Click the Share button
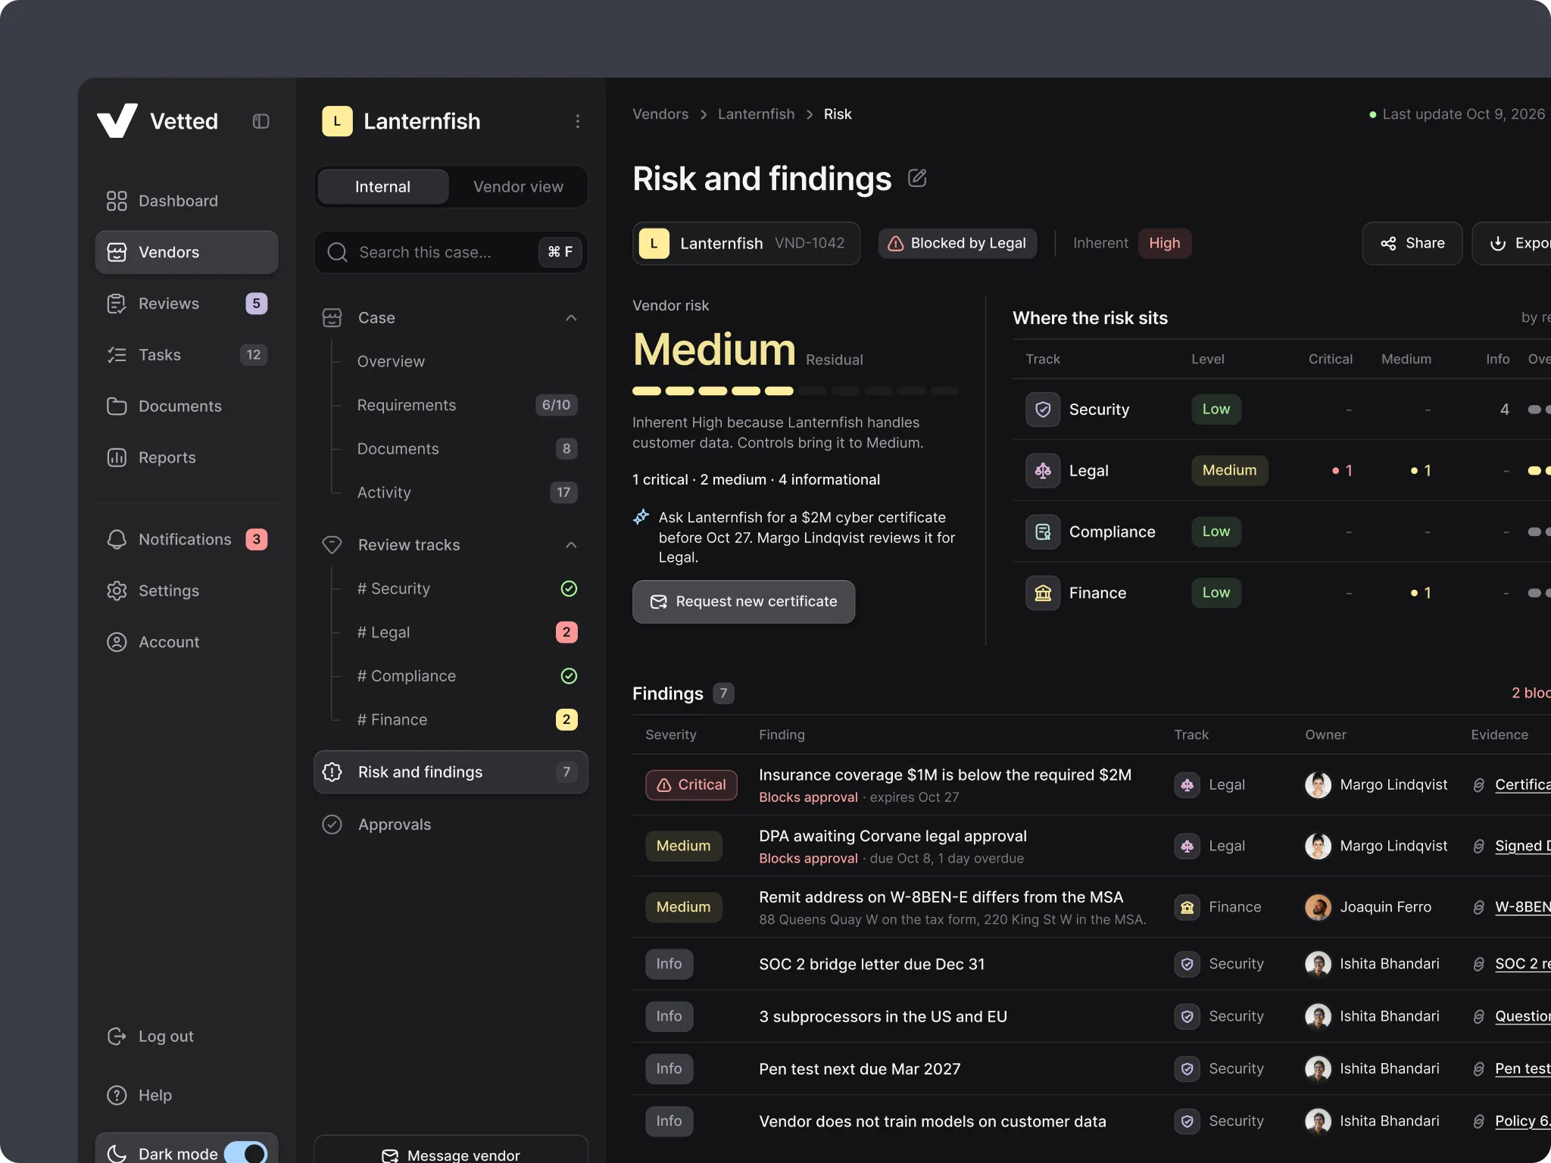The image size is (1551, 1163). 1412,243
